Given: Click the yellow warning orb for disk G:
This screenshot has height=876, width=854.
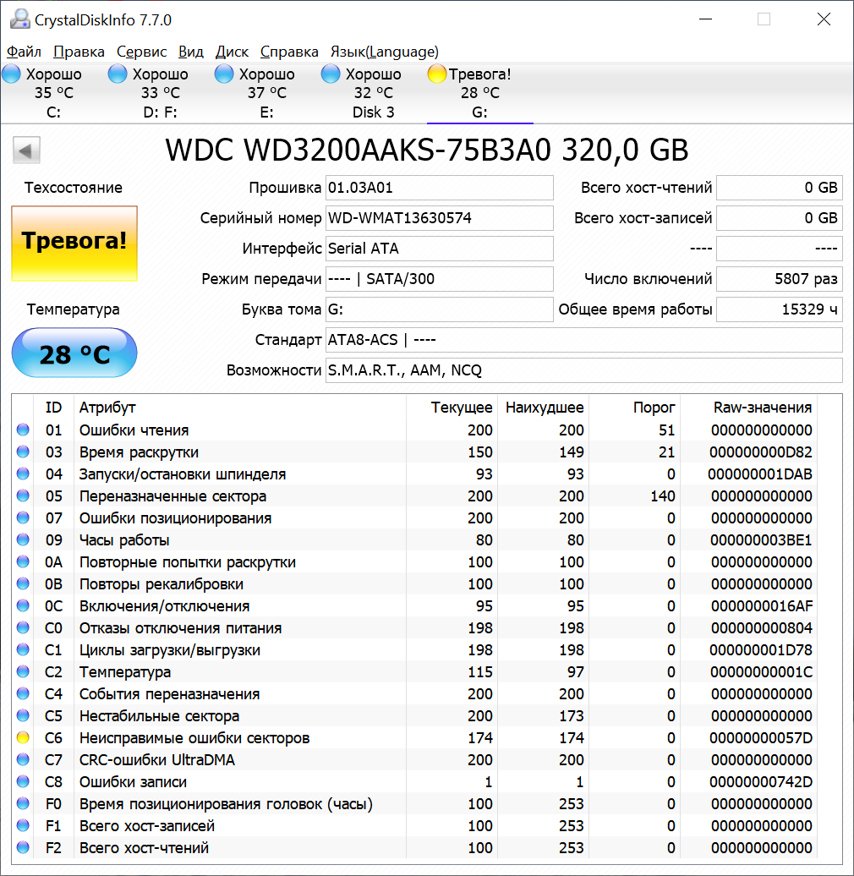Looking at the screenshot, I should pyautogui.click(x=437, y=74).
